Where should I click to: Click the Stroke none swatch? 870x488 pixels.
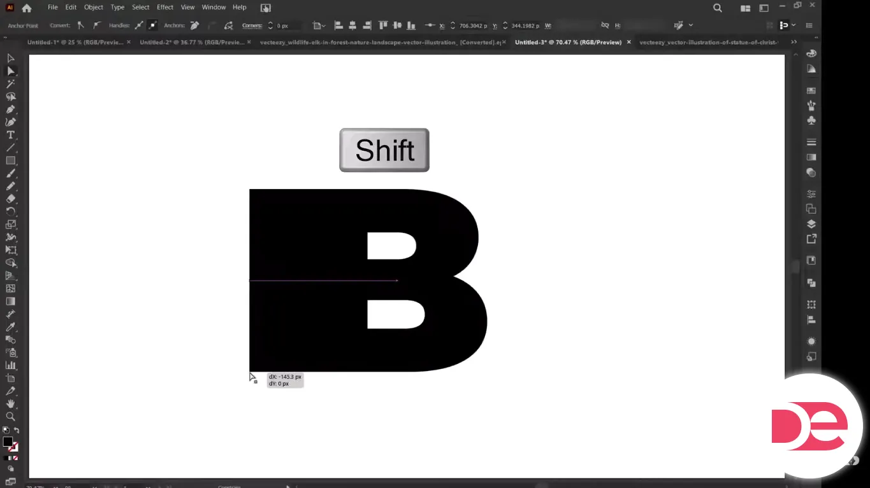pos(14,447)
